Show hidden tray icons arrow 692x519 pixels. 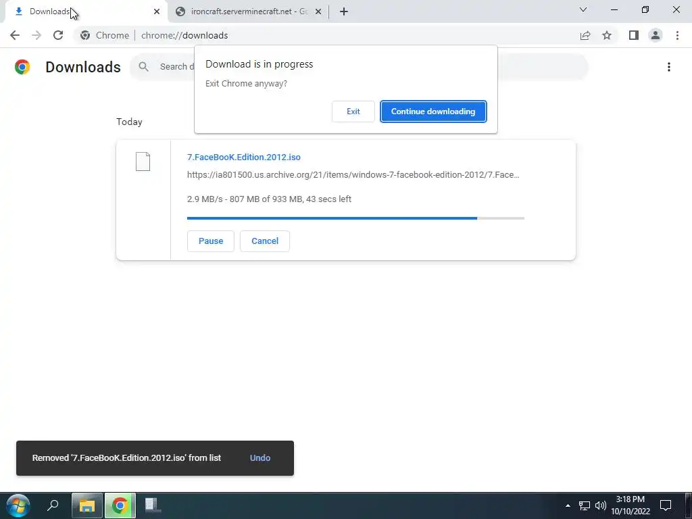pyautogui.click(x=568, y=505)
